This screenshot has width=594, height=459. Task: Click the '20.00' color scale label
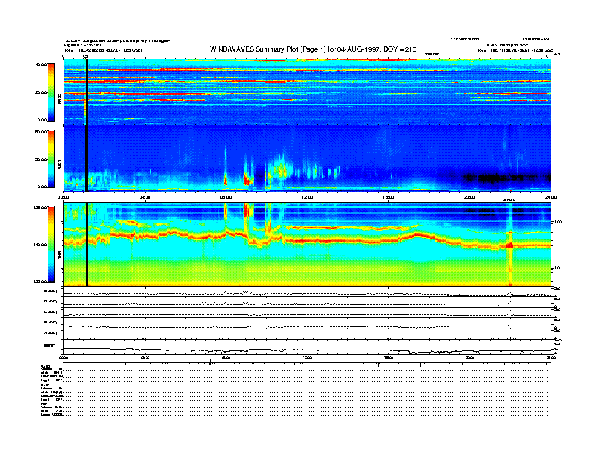(40, 92)
